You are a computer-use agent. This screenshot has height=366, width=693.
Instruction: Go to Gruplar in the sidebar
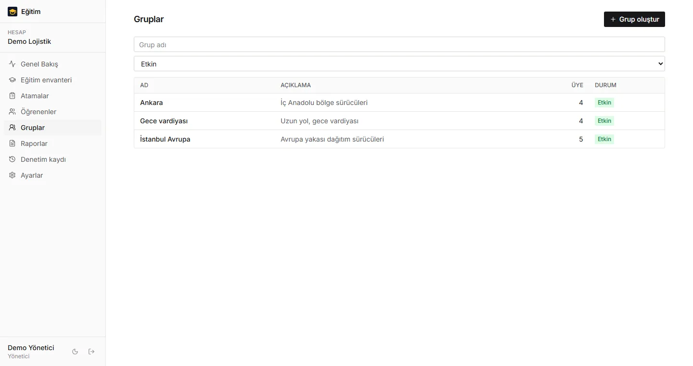tap(52, 128)
